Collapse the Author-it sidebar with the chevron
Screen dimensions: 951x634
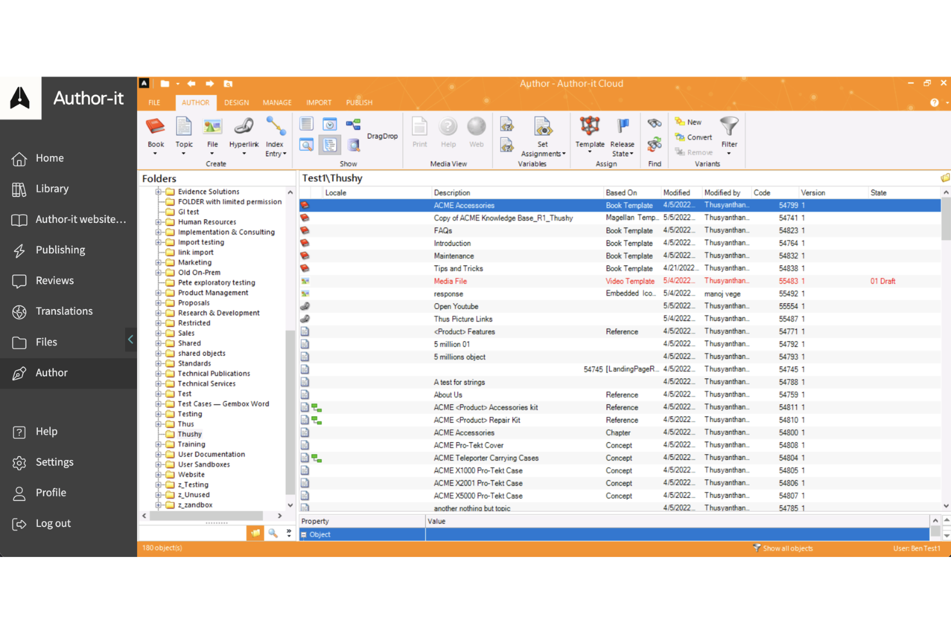[x=130, y=339]
